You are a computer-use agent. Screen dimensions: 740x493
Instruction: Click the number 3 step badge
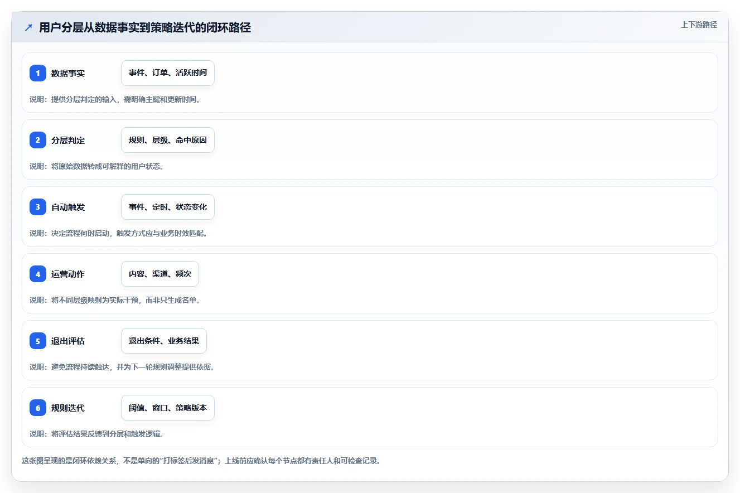click(x=38, y=207)
